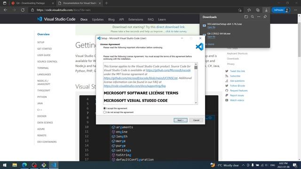Select Documentation for Visual Studio tab
Image resolution: width=301 pixels, height=169 pixels.
click(79, 3)
